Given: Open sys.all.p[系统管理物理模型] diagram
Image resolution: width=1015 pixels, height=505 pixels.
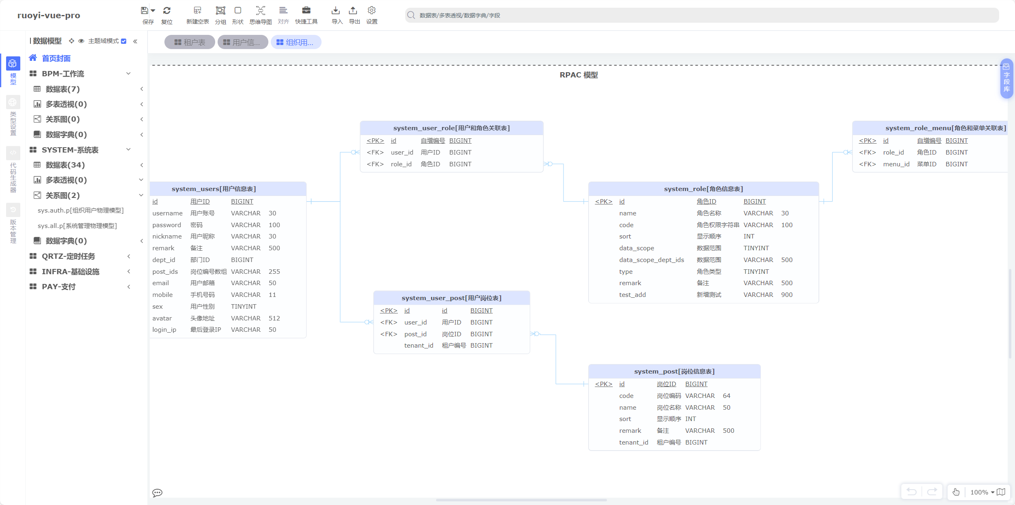Looking at the screenshot, I should pos(78,226).
